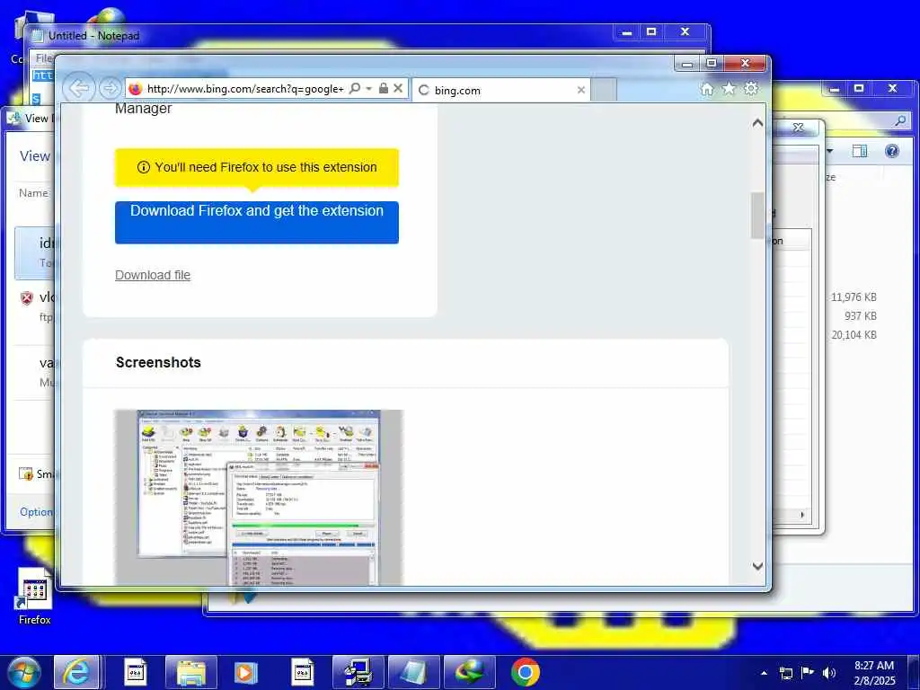Viewport: 920px width, 690px height.
Task: Click the Download file link
Action: pos(153,275)
